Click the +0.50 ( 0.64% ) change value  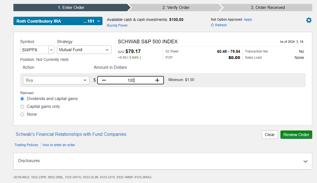[x=129, y=58]
